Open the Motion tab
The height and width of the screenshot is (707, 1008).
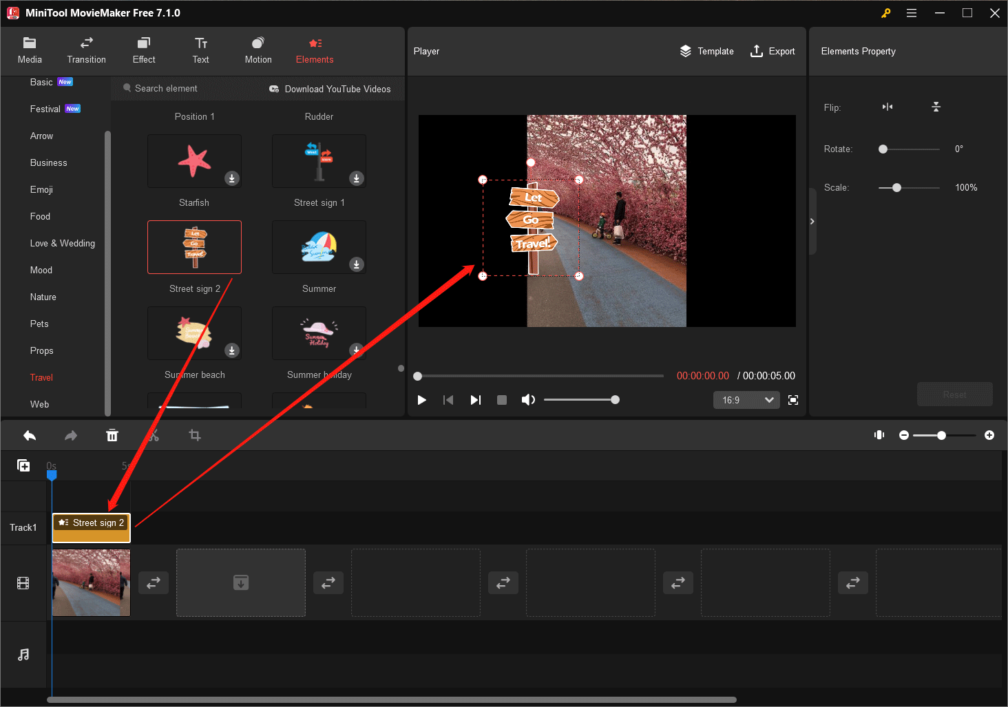pyautogui.click(x=258, y=51)
